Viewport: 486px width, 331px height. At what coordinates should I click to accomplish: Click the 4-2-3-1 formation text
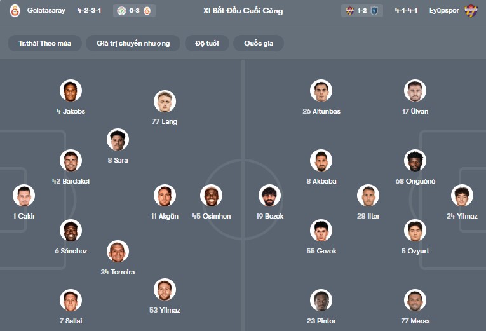pos(89,11)
